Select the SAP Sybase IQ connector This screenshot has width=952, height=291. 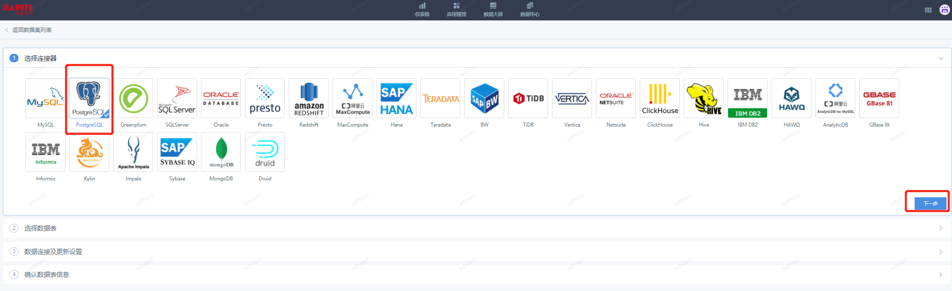[x=177, y=152]
